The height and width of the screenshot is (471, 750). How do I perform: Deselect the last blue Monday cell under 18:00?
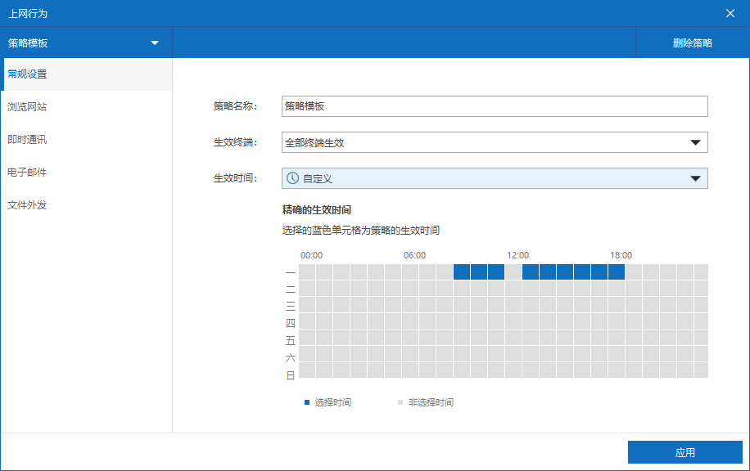point(617,272)
